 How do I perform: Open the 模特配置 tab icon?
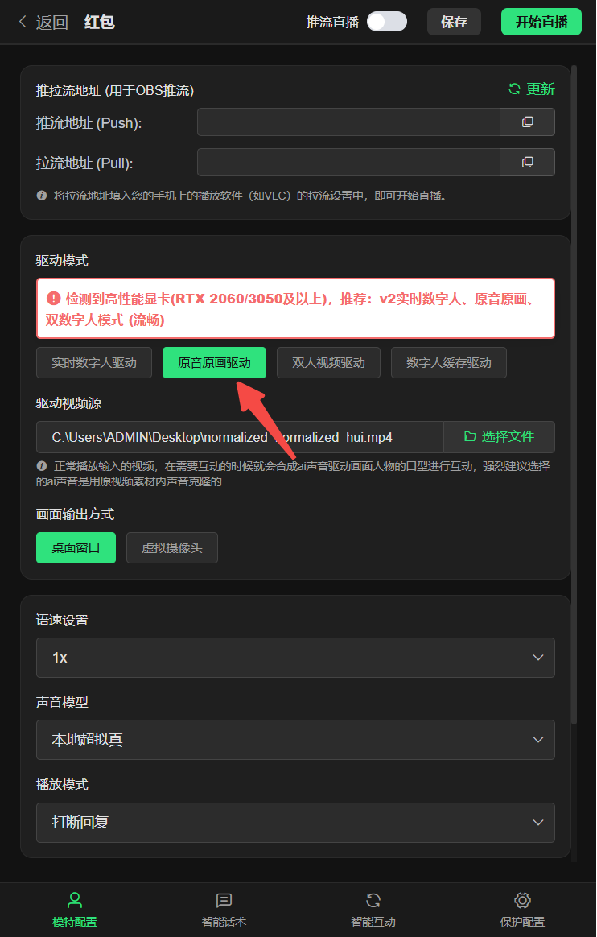(x=75, y=900)
